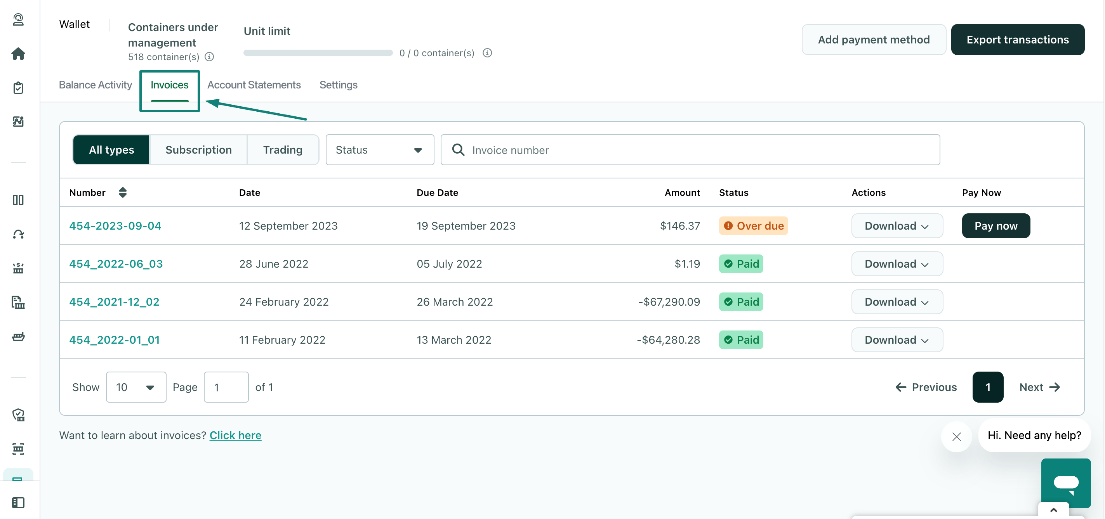
Task: Open invoice 454_2022-06_03
Action: [x=116, y=263]
